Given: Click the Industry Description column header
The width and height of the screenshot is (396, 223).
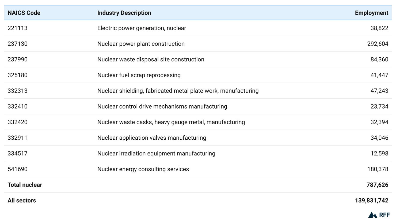Looking at the screenshot, I should [x=124, y=13].
